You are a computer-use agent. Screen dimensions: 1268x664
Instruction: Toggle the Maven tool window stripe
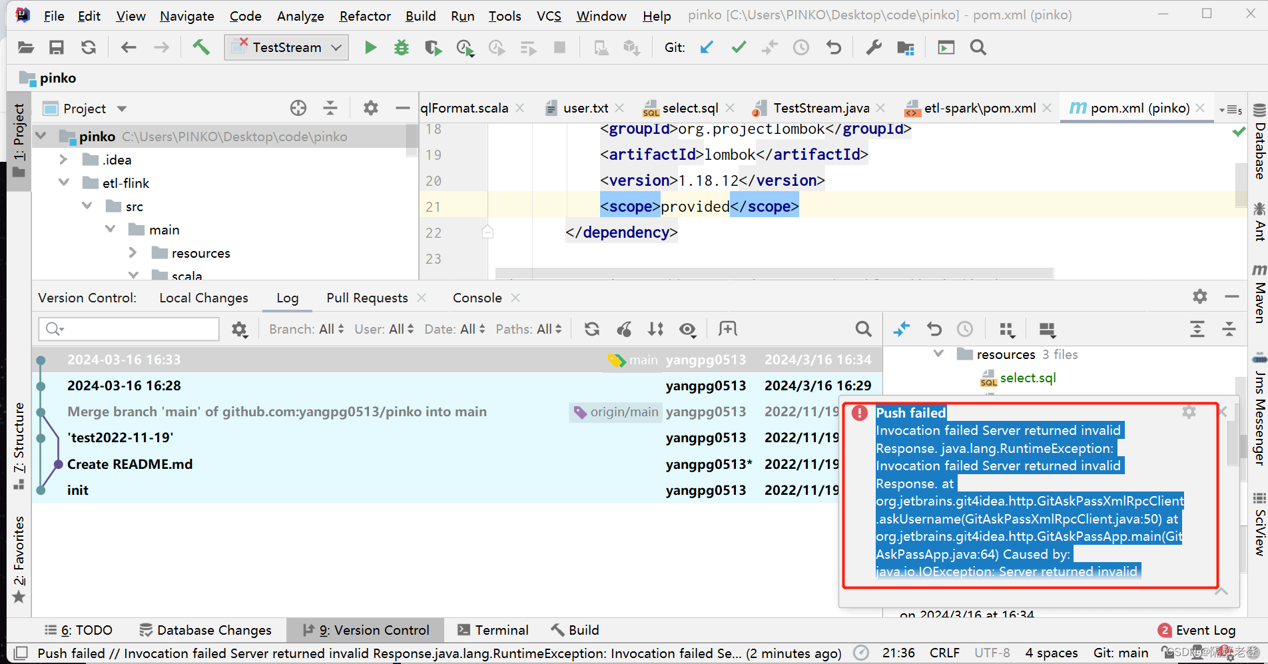pyautogui.click(x=1259, y=293)
